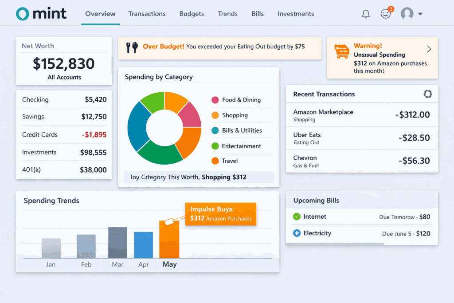Click the Jan spending bar
The image size is (454, 303).
pos(51,248)
